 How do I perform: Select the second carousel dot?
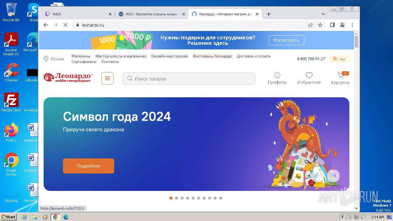click(x=177, y=198)
